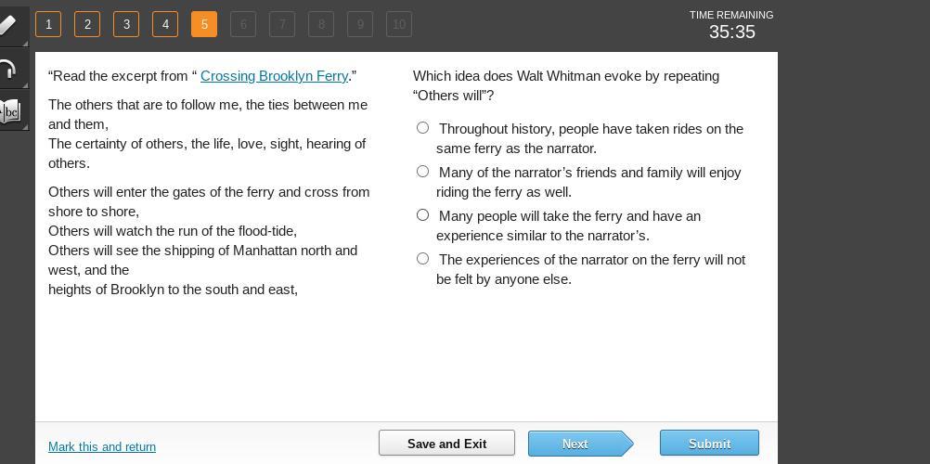930x464 pixels.
Task: Open question 4
Action: [165, 24]
